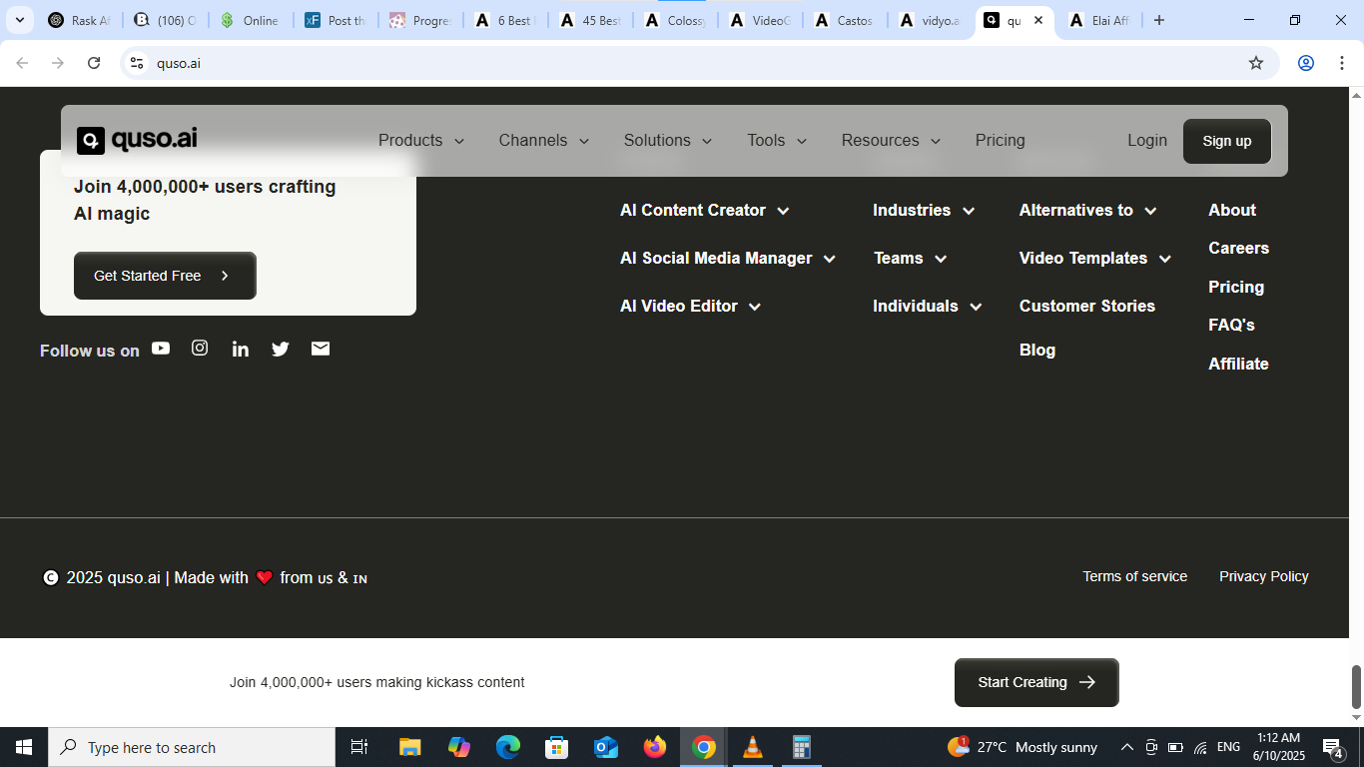
Task: Open the Blog footer link
Action: [x=1037, y=350]
